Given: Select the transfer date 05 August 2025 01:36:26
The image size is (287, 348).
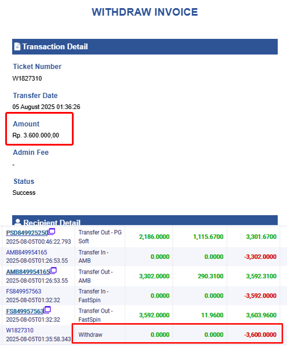Looking at the screenshot, I should coord(46,107).
